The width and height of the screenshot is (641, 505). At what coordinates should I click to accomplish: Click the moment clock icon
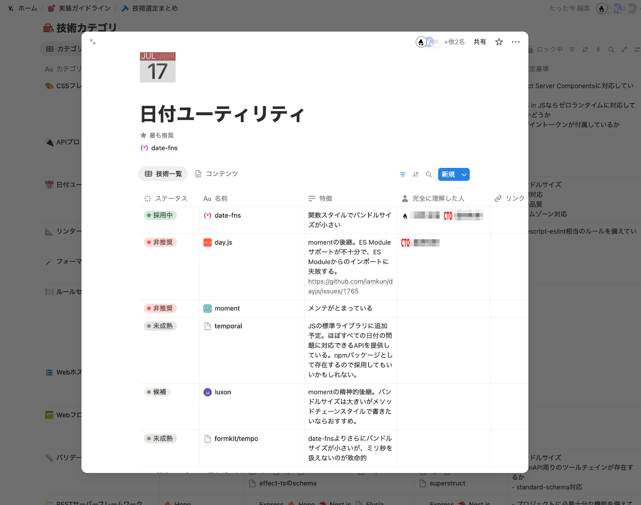coord(207,308)
